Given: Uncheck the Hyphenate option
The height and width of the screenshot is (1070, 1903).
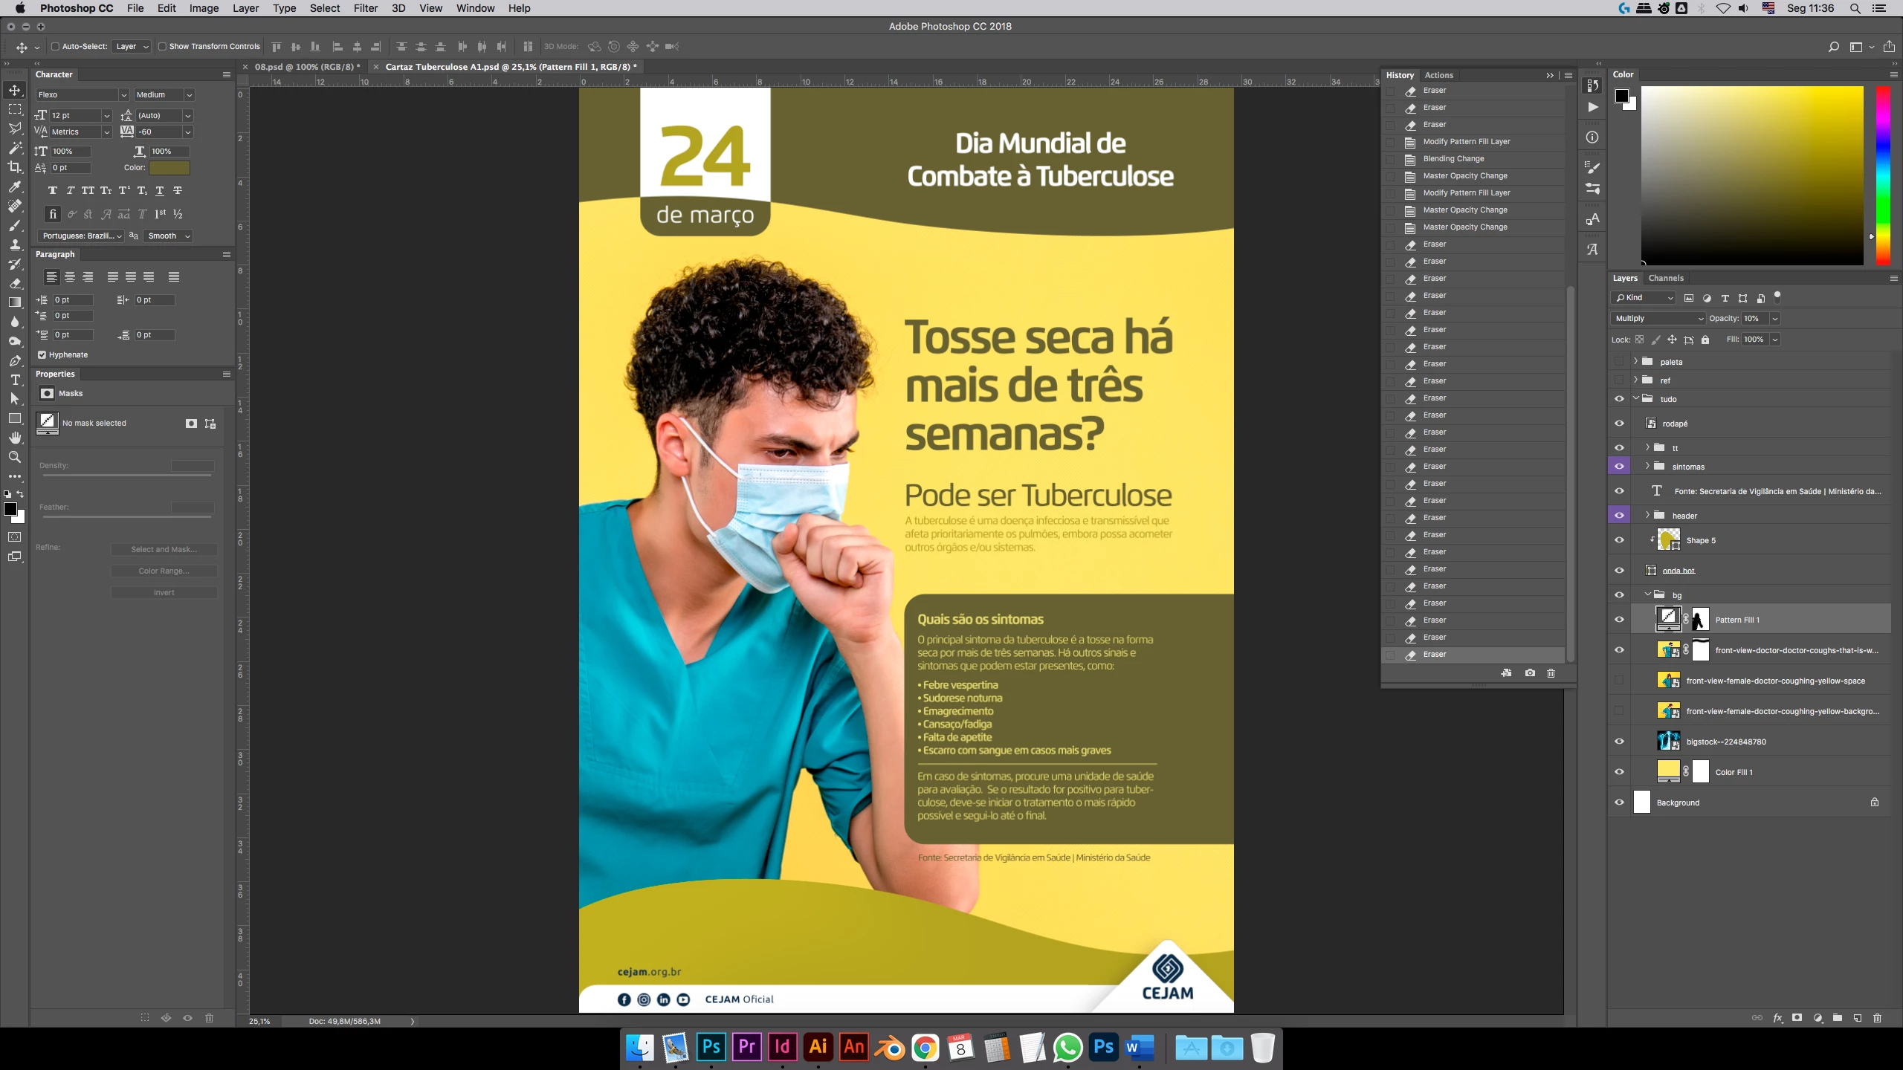Looking at the screenshot, I should coord(42,355).
